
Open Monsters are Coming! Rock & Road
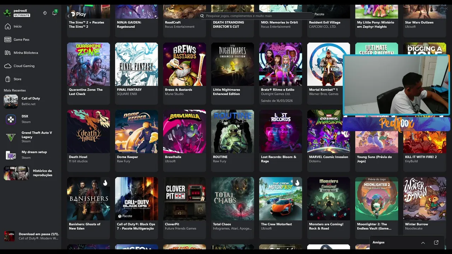tap(329, 208)
